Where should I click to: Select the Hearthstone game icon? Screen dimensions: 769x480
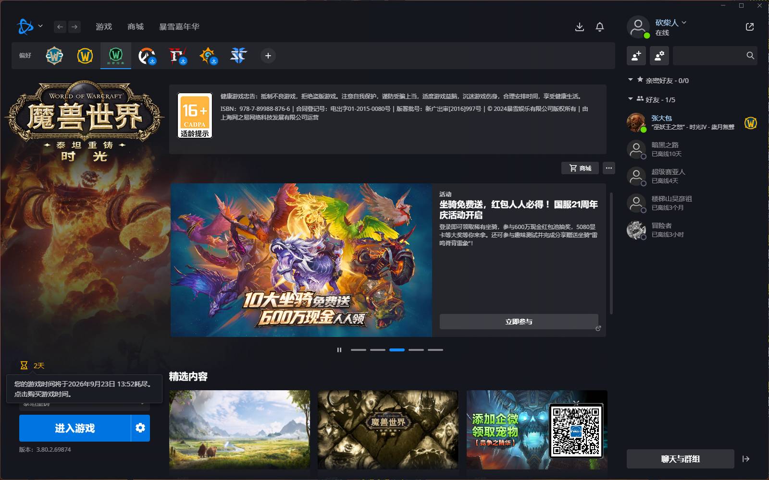[x=208, y=56]
